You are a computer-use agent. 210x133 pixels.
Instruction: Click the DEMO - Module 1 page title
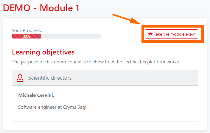(x=41, y=8)
